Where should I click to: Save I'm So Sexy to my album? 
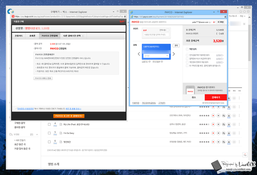pyautogui.click(x=224, y=133)
